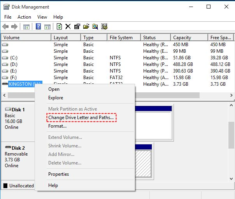The width and height of the screenshot is (235, 199).
Task: Sort by the Capacity column header
Action: 182,38
